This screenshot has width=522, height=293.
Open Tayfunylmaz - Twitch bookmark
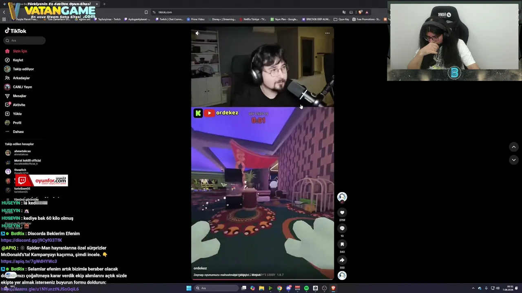pyautogui.click(x=107, y=19)
